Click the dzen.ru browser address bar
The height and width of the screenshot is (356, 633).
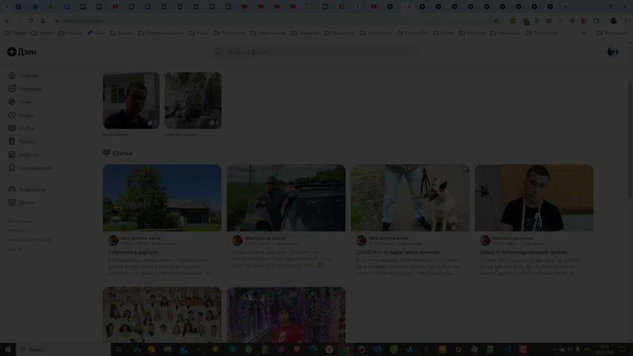[x=272, y=21]
